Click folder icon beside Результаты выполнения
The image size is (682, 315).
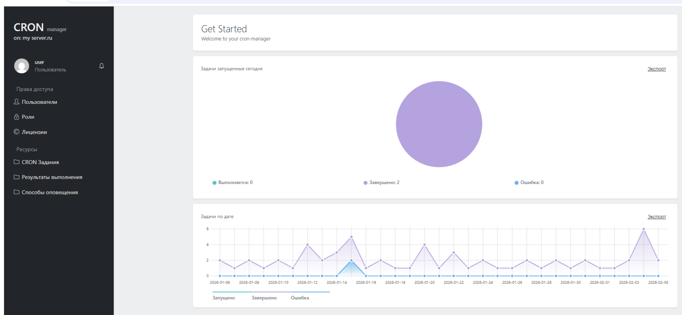click(x=16, y=177)
